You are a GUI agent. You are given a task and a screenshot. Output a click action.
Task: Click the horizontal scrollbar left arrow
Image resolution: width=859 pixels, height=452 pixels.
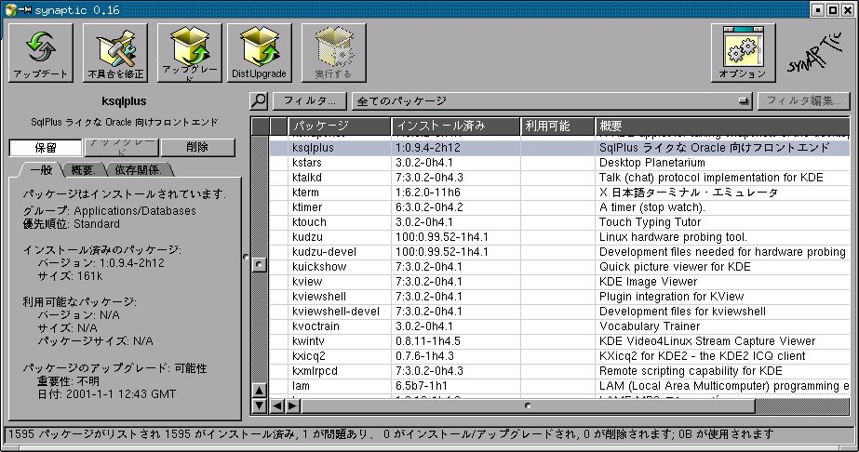277,406
